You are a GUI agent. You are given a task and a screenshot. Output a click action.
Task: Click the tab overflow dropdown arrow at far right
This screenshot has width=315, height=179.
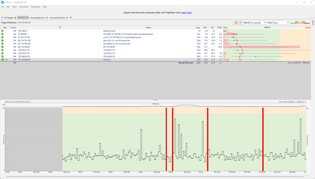point(313,18)
